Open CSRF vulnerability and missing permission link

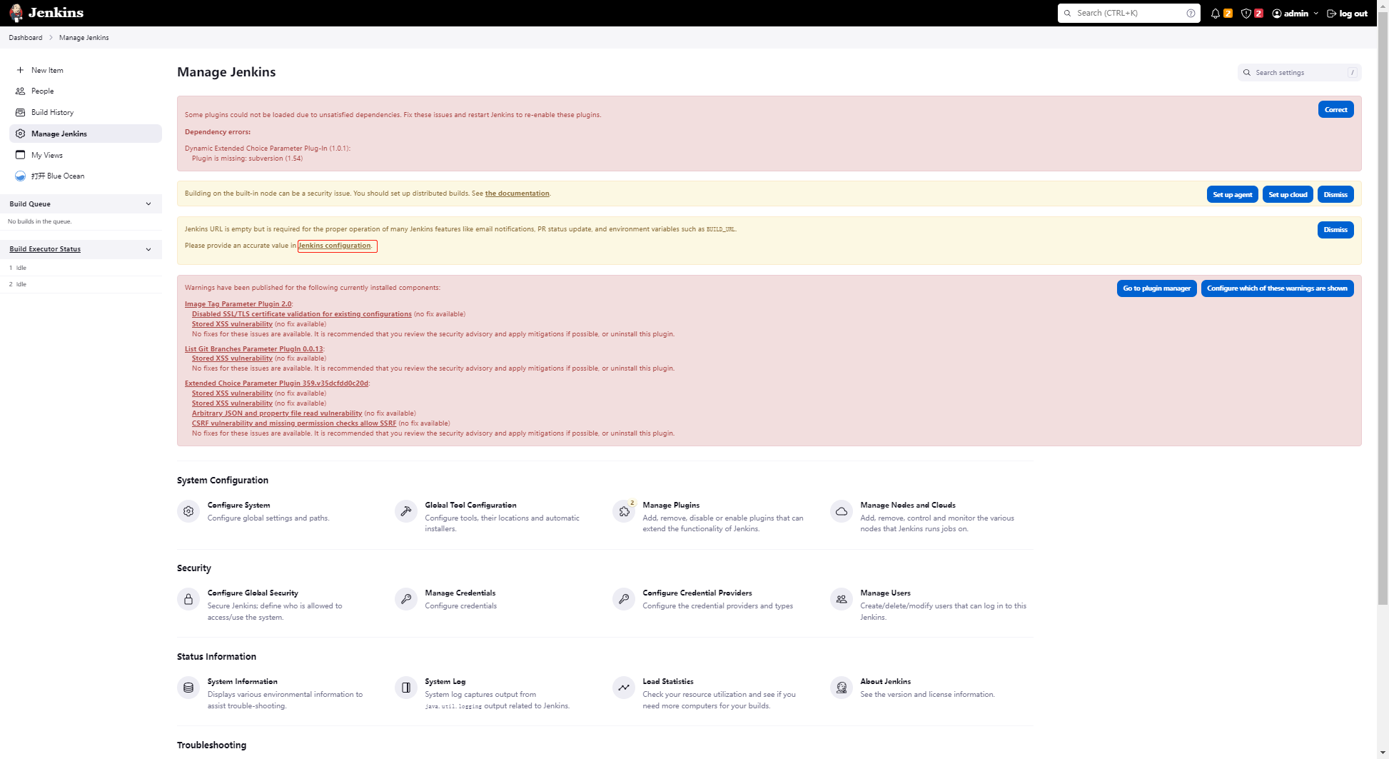pyautogui.click(x=294, y=423)
